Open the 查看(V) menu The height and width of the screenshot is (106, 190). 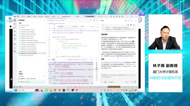(41, 16)
